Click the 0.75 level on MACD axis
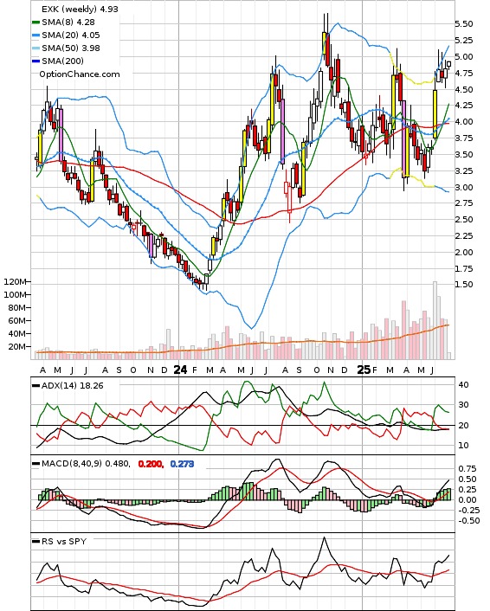The height and width of the screenshot is (611, 490). click(467, 468)
